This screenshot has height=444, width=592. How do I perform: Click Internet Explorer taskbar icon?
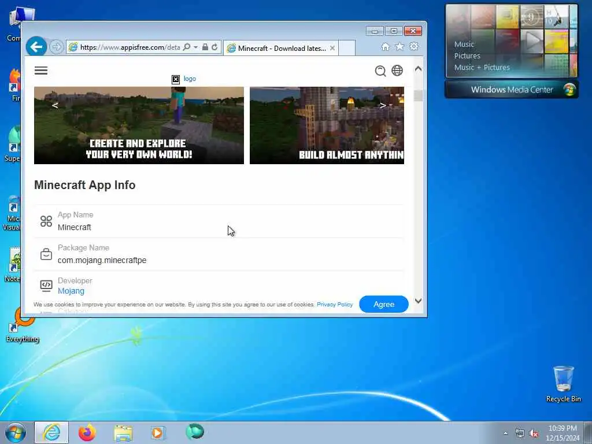tap(51, 432)
